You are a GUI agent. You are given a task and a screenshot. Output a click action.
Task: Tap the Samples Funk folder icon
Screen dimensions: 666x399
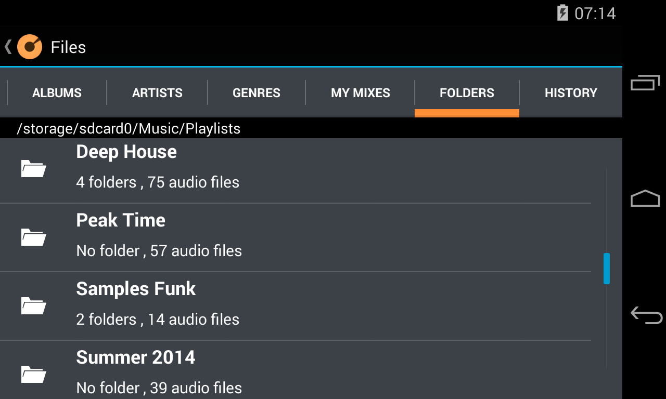(34, 305)
